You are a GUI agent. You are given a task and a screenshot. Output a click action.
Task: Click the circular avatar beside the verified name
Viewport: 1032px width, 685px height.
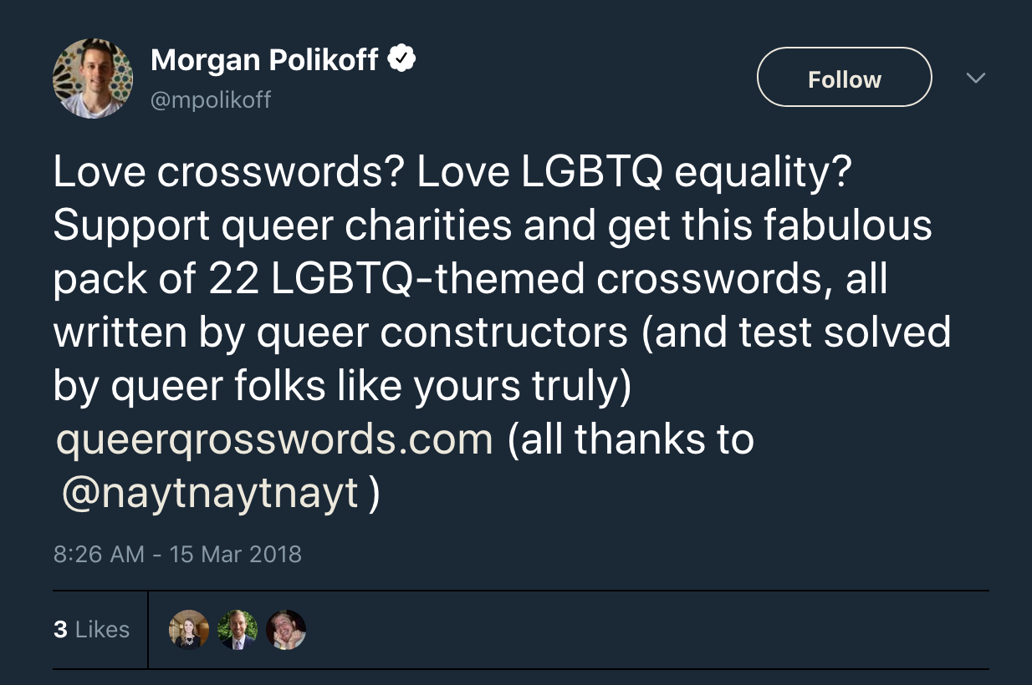tap(92, 77)
